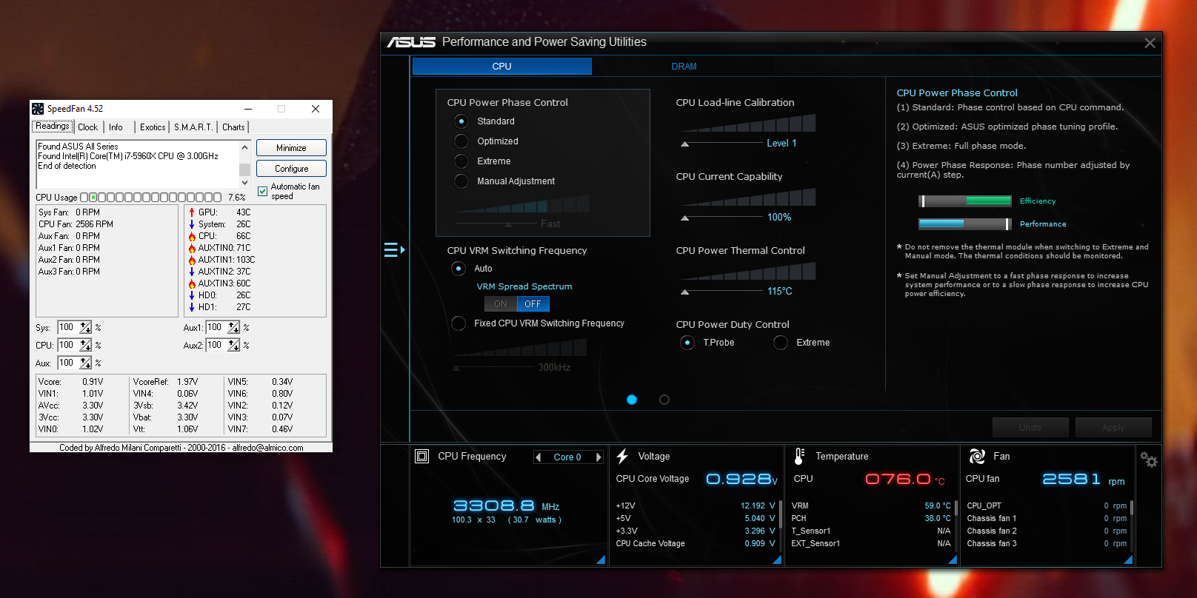Select the CPU tab in ASUS utility
Screen dimensions: 1197x598
click(502, 67)
